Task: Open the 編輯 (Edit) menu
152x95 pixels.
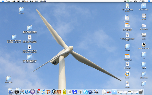Action: pyautogui.click(x=19, y=1)
